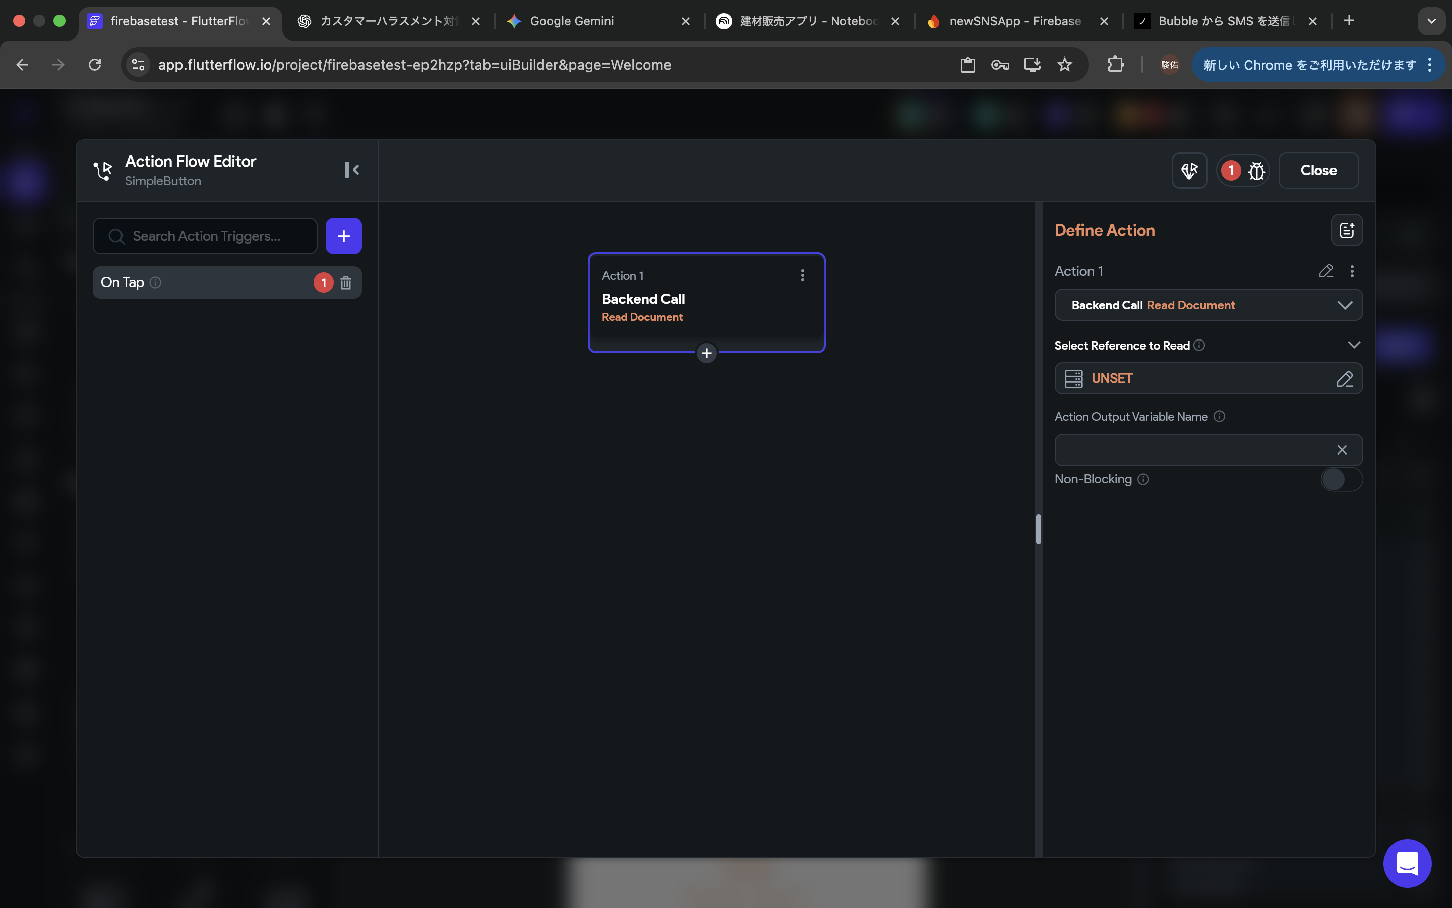Collapse the Action Flow Editor side panel
Image resolution: width=1452 pixels, height=908 pixels.
pyautogui.click(x=351, y=170)
